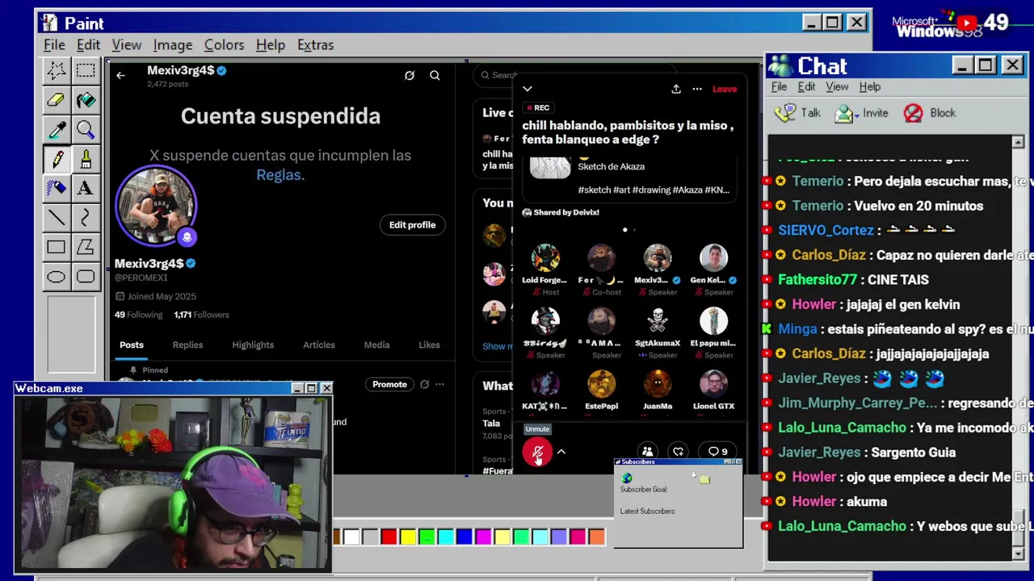Open the Articles tab
Viewport: 1034px width, 581px height.
coord(319,345)
